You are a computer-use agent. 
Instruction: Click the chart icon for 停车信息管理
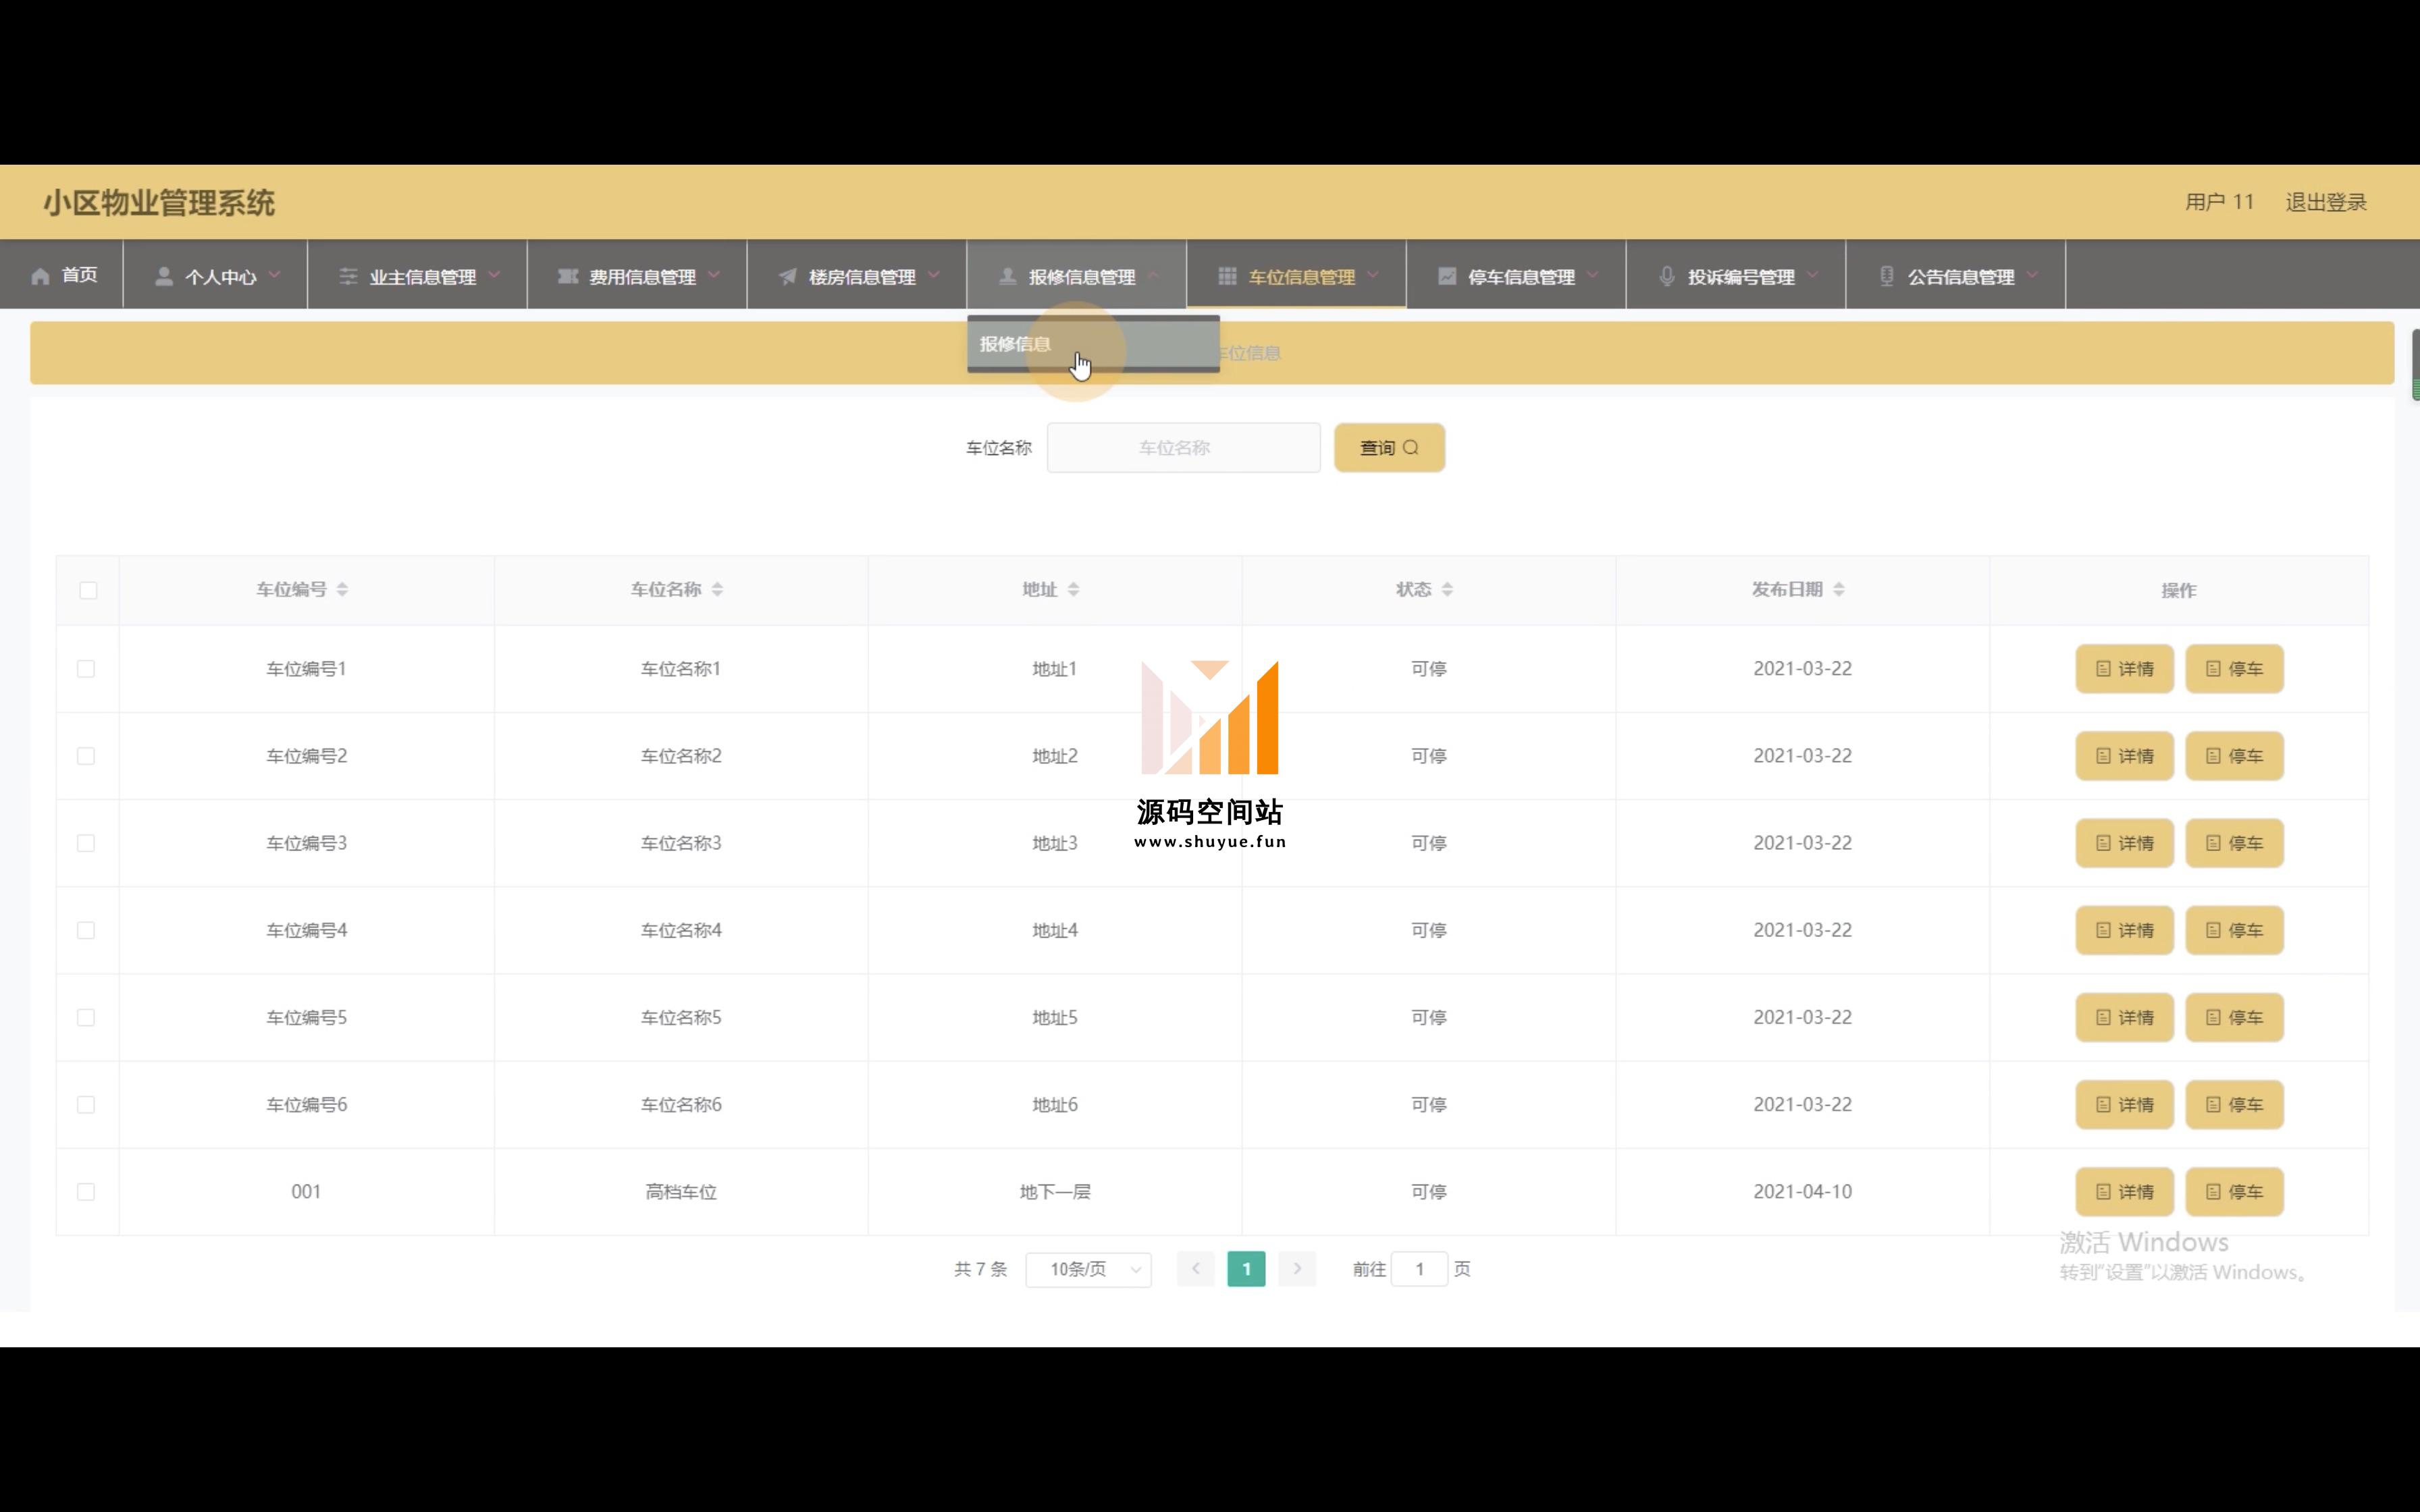coord(1447,276)
